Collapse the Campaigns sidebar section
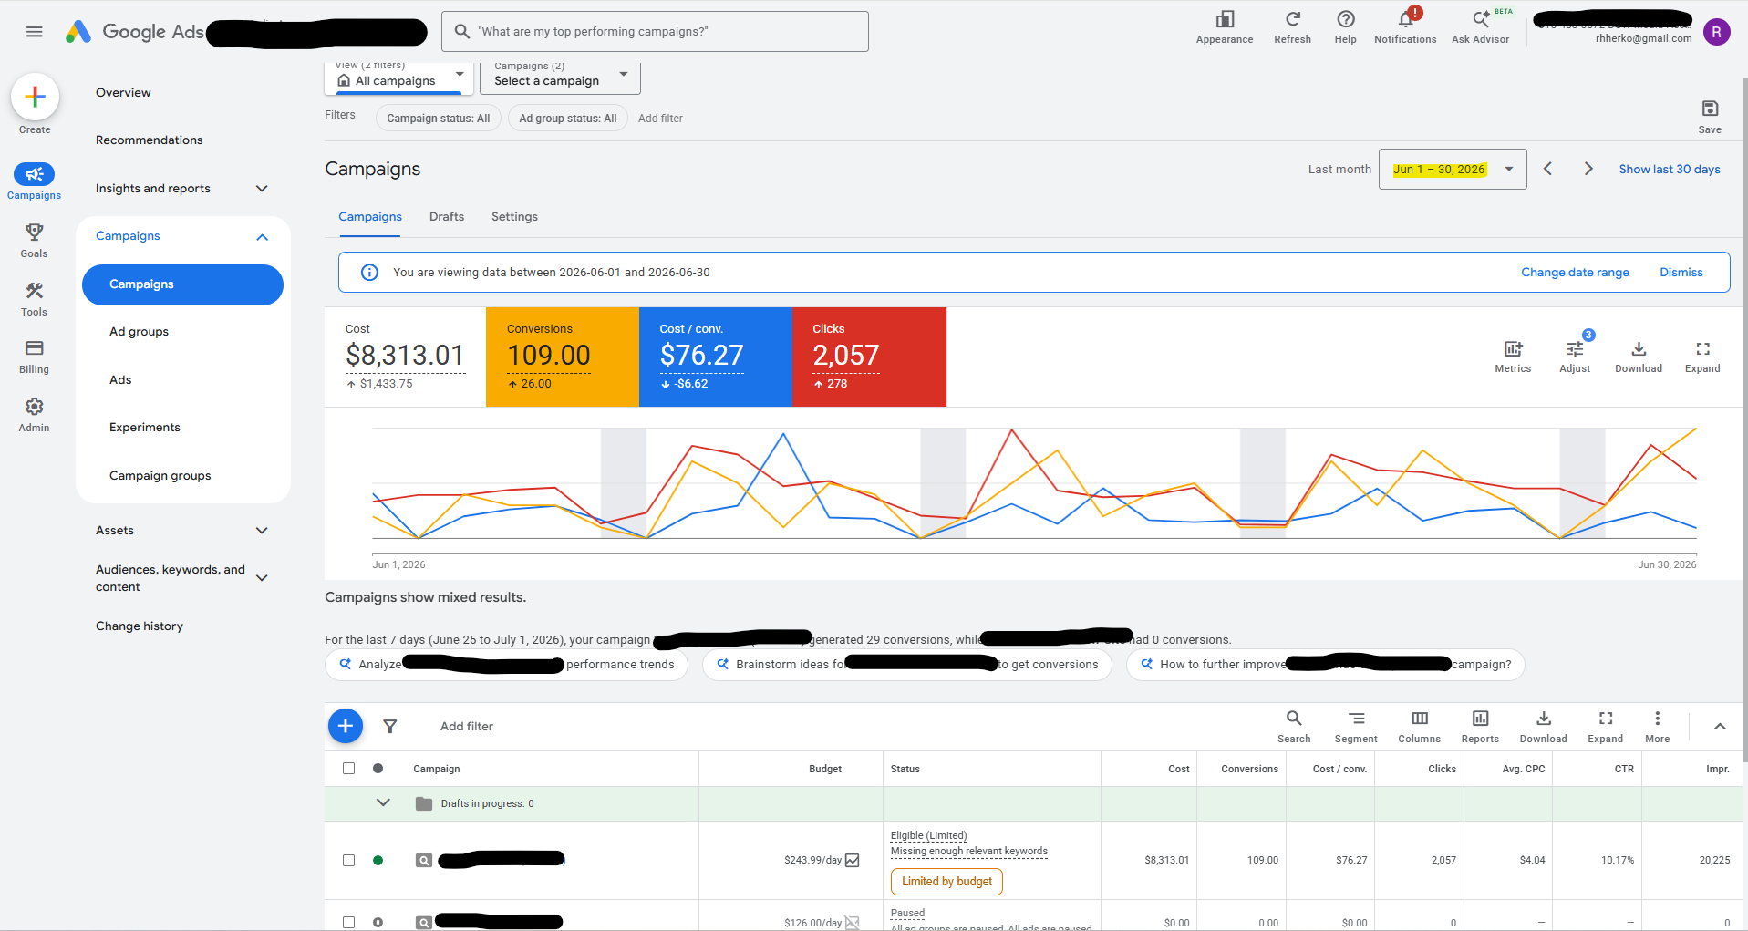 coord(262,237)
